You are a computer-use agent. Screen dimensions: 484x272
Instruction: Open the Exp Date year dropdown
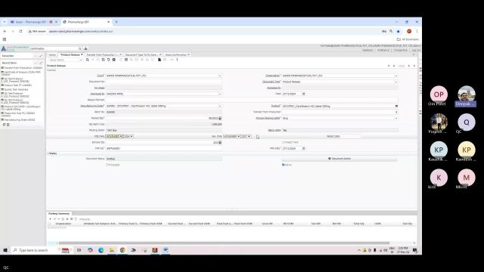tap(247, 136)
